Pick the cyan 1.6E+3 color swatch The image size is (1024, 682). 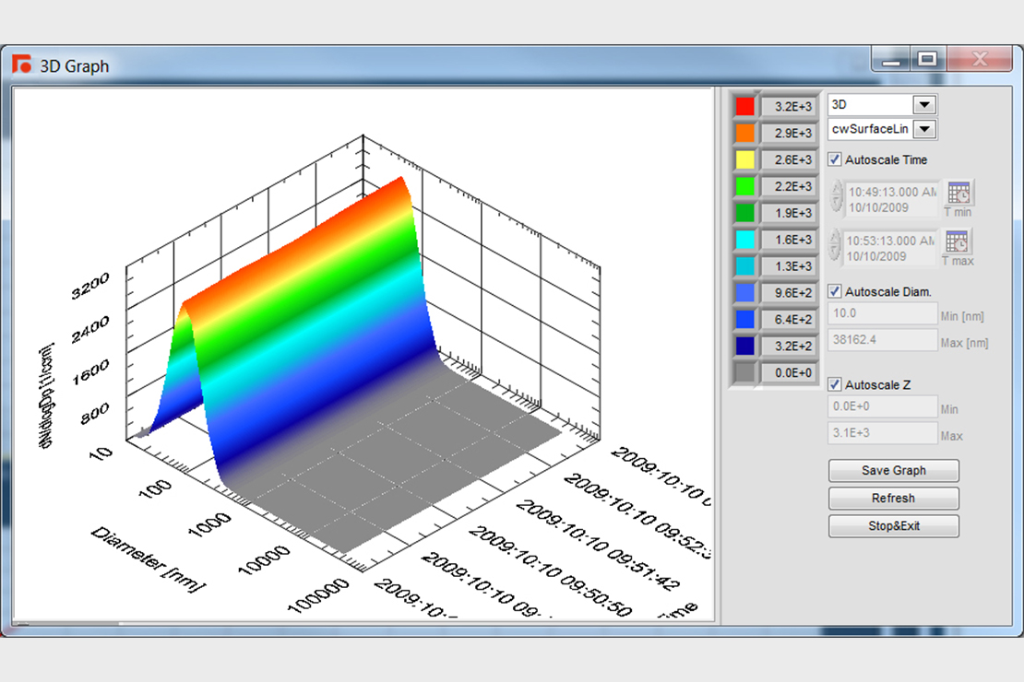[744, 240]
